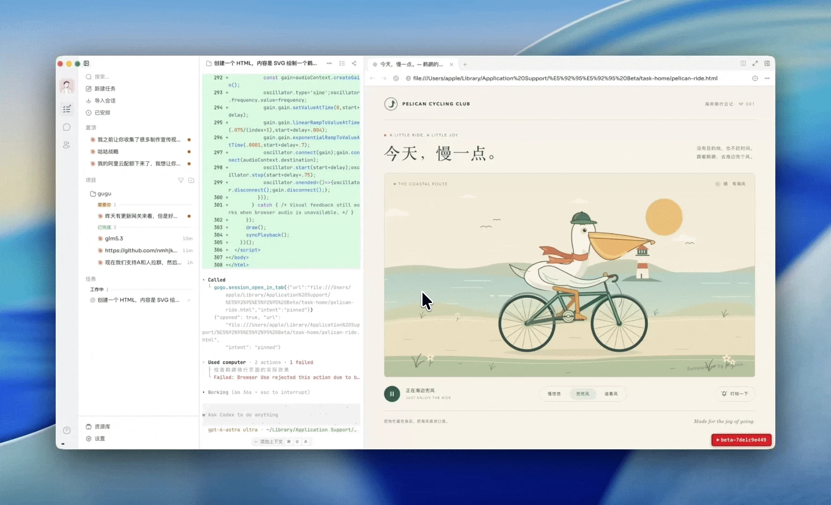This screenshot has height=505, width=831.
Task: Click the new project folder icon
Action: pyautogui.click(x=191, y=180)
